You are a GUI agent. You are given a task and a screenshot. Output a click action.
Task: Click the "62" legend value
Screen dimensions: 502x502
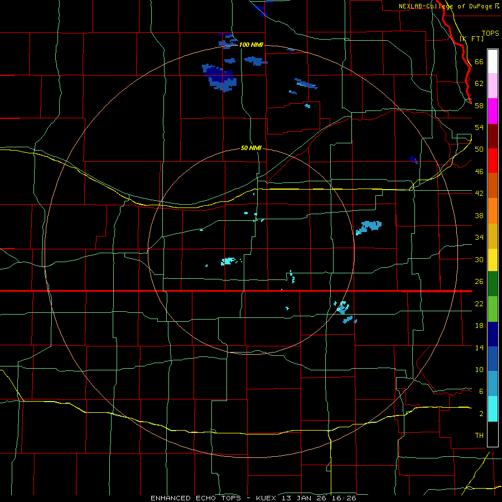click(x=479, y=84)
